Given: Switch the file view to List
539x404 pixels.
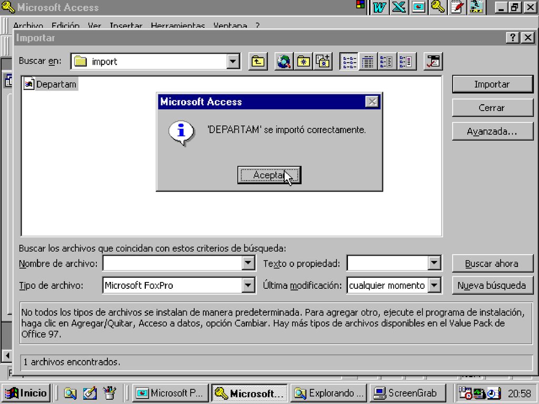Looking at the screenshot, I should point(348,62).
